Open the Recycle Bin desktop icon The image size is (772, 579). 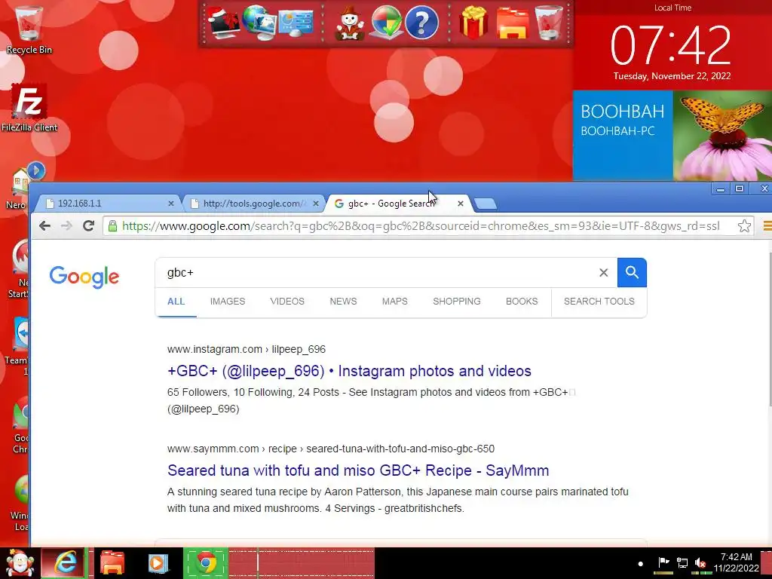29,29
